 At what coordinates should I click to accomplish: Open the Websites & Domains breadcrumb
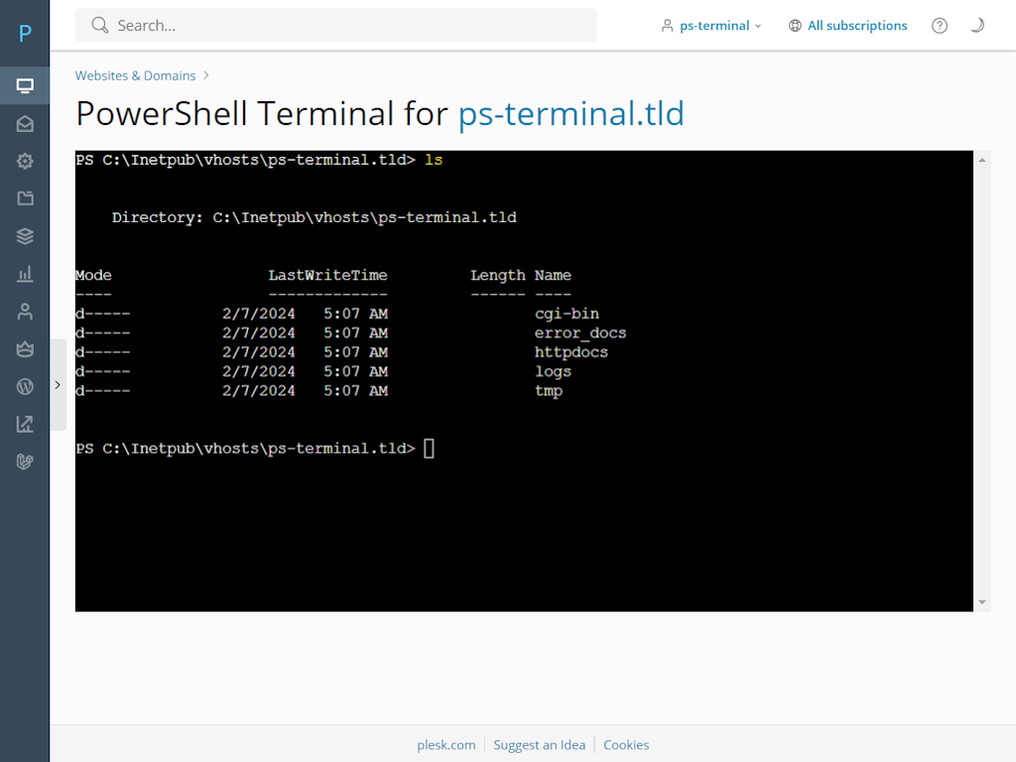[x=135, y=75]
